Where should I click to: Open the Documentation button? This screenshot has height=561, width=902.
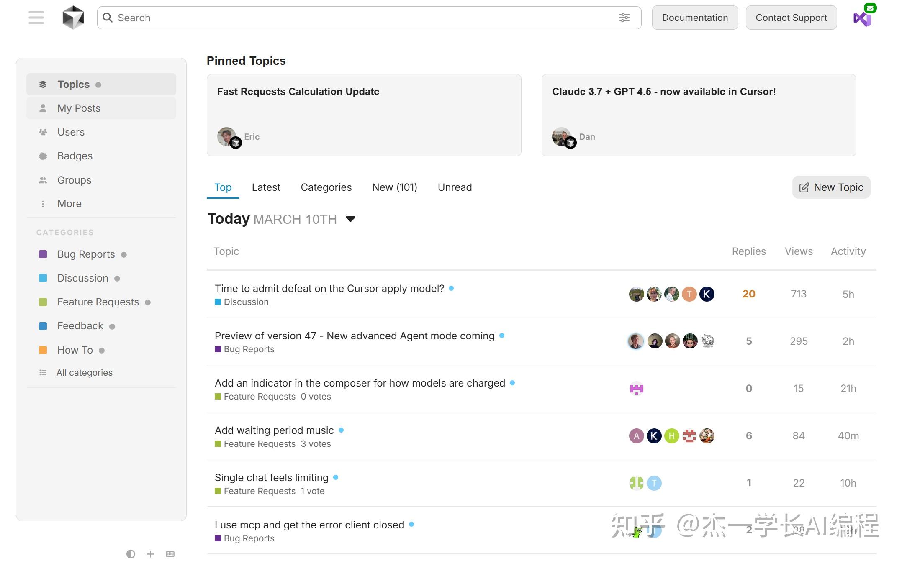[695, 18]
